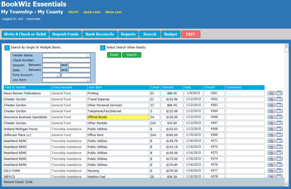Viewport: 291px width, 189px height.
Task: Click the Check Number input field
Action: [66, 60]
